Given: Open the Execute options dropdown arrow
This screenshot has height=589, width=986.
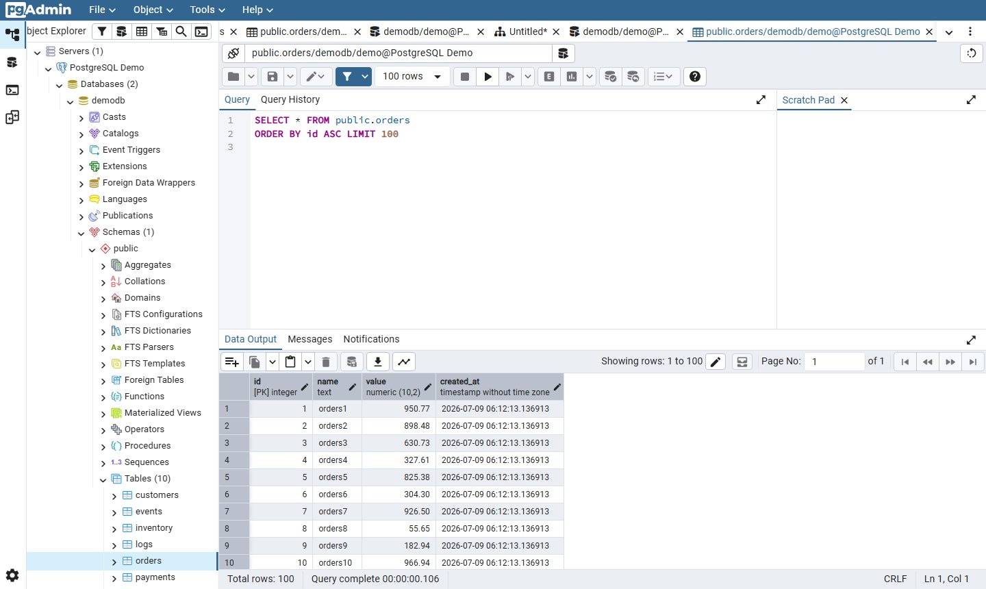Looking at the screenshot, I should 528,77.
